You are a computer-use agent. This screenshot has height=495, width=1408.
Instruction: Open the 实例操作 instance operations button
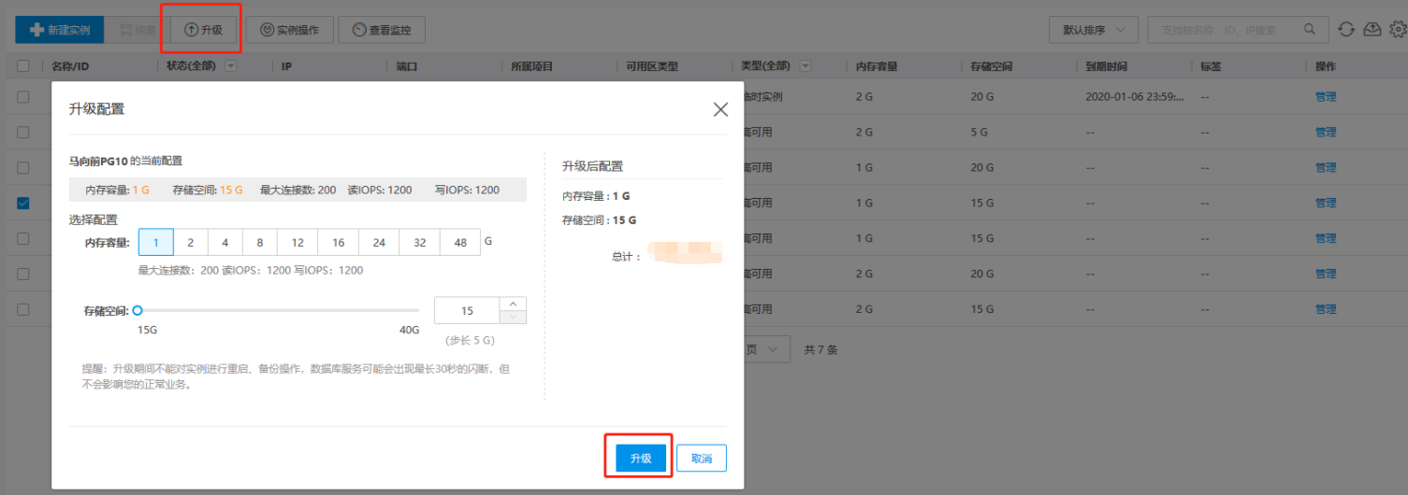[289, 30]
